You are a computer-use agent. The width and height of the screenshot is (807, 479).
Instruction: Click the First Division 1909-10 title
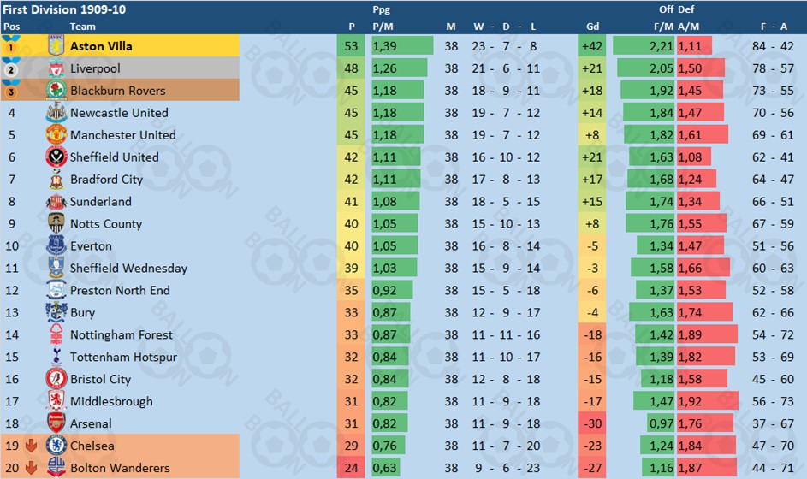pyautogui.click(x=64, y=9)
